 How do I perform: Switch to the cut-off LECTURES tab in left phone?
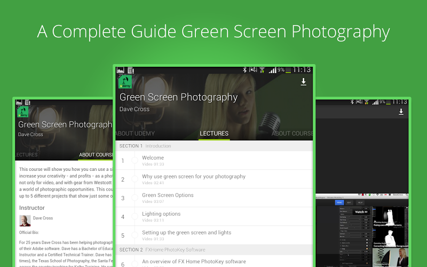(26, 155)
